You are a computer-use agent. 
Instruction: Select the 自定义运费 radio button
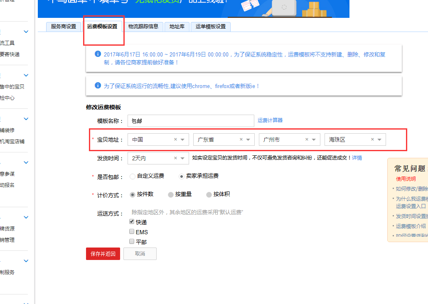133,176
